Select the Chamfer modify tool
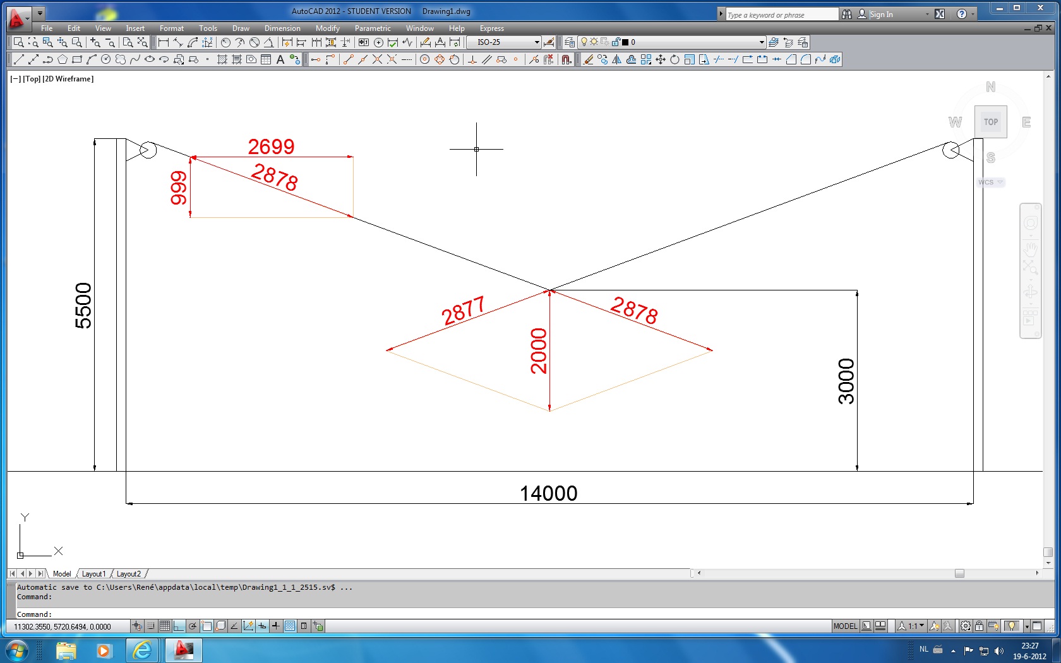 click(x=791, y=59)
